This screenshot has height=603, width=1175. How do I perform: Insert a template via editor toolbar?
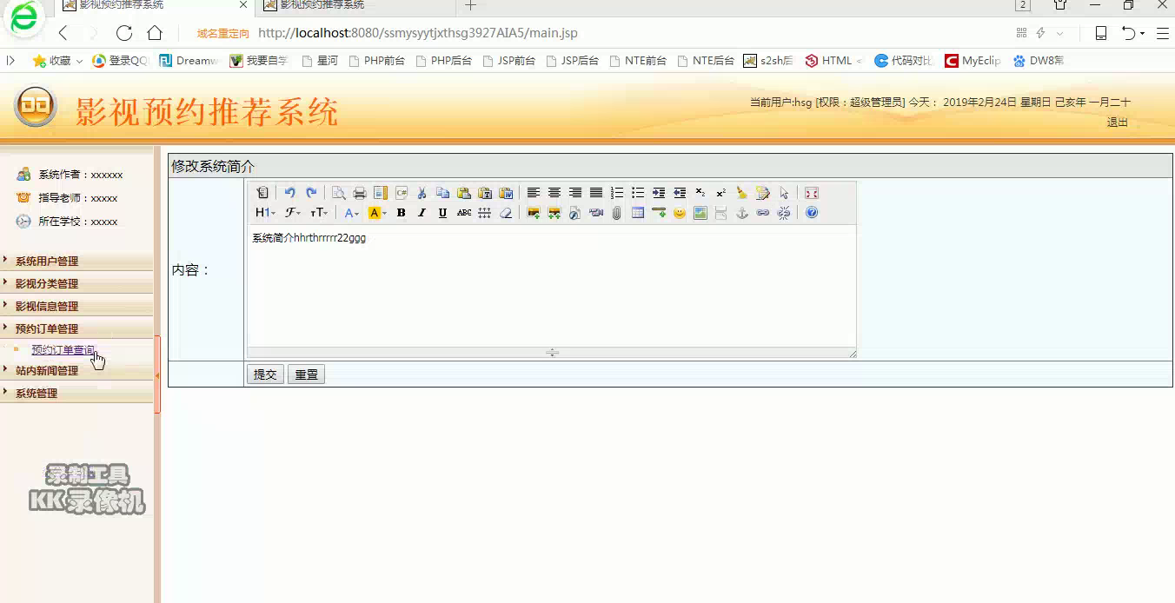(x=381, y=193)
